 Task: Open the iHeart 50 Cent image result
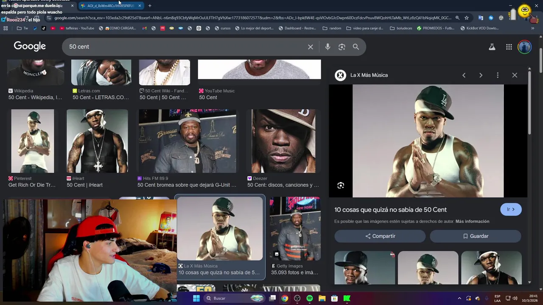click(97, 141)
